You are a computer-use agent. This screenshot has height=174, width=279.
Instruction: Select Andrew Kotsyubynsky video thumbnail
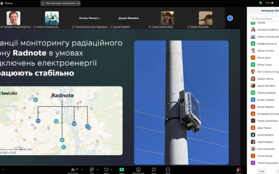tap(52, 18)
